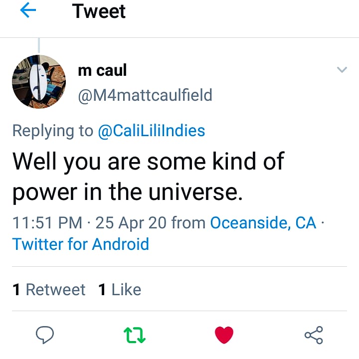Tap the Tweet header title

99,11
